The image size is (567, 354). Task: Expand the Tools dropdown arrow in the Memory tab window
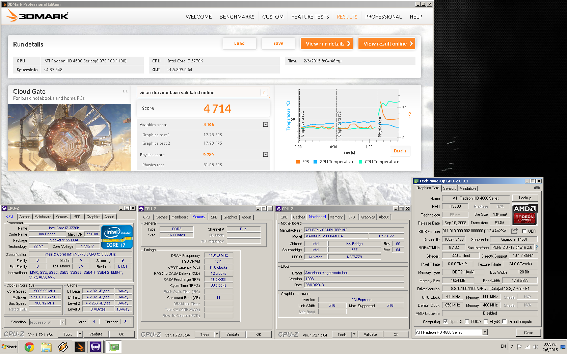point(217,334)
